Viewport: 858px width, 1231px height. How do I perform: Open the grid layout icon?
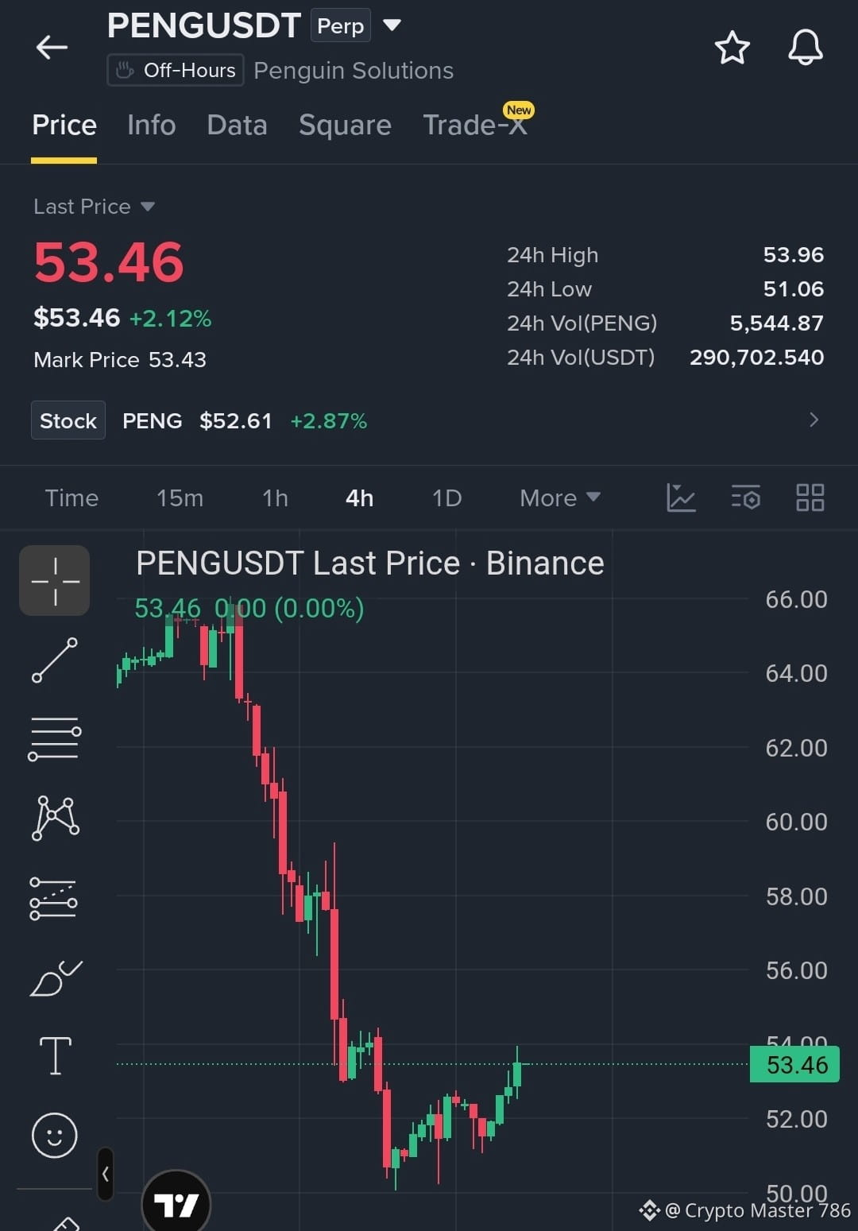810,497
